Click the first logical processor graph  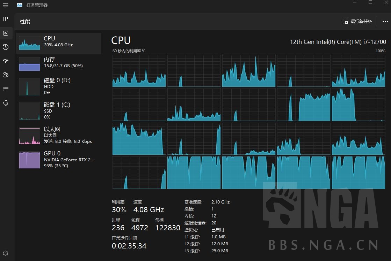(x=139, y=71)
